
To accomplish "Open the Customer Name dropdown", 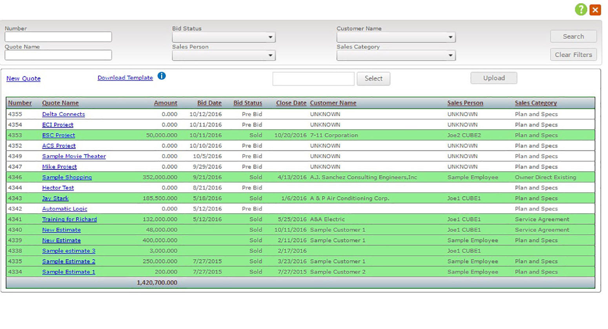I will click(x=396, y=37).
